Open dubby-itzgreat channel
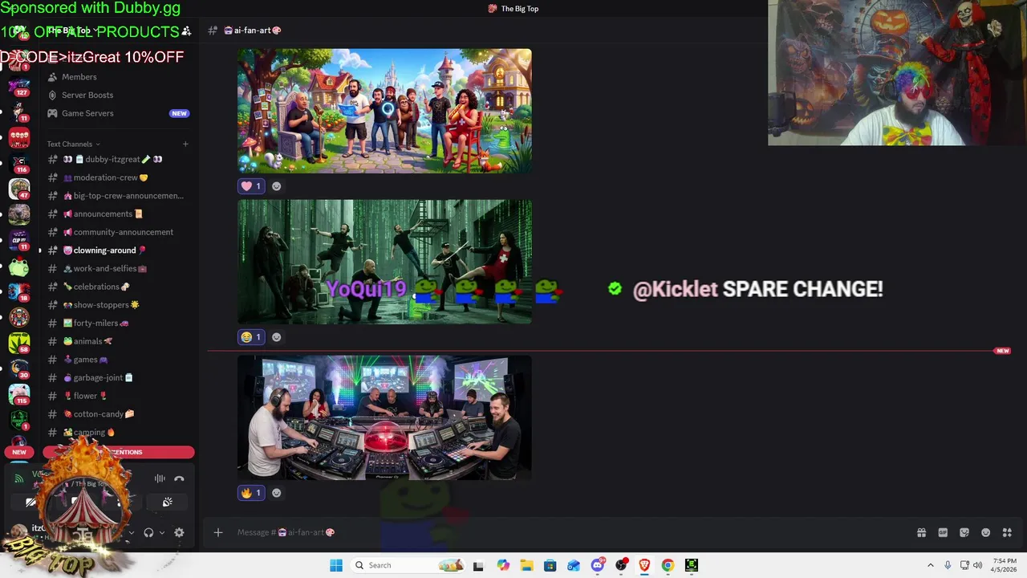1027x578 pixels. click(119, 159)
